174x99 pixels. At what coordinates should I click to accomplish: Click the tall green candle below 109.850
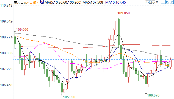(x=118, y=32)
